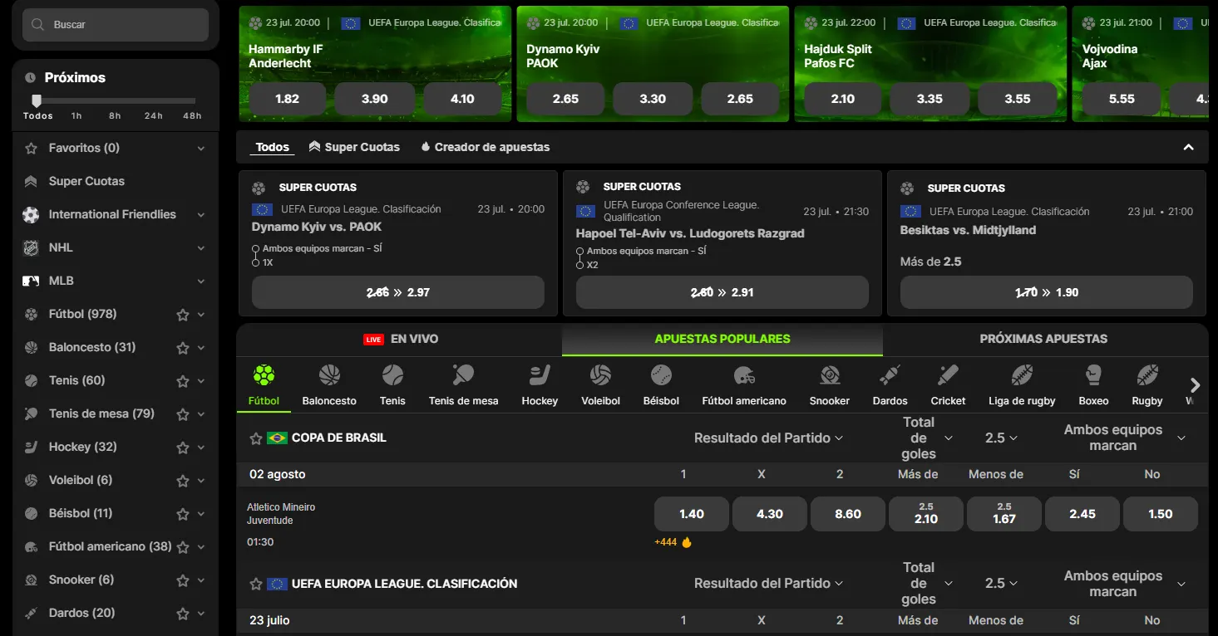The height and width of the screenshot is (636, 1218).
Task: Expand Favoritos (0) chevron
Action: pos(201,149)
